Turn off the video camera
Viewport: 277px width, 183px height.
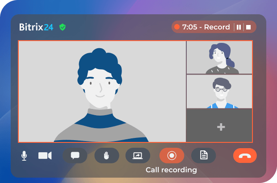coord(45,155)
